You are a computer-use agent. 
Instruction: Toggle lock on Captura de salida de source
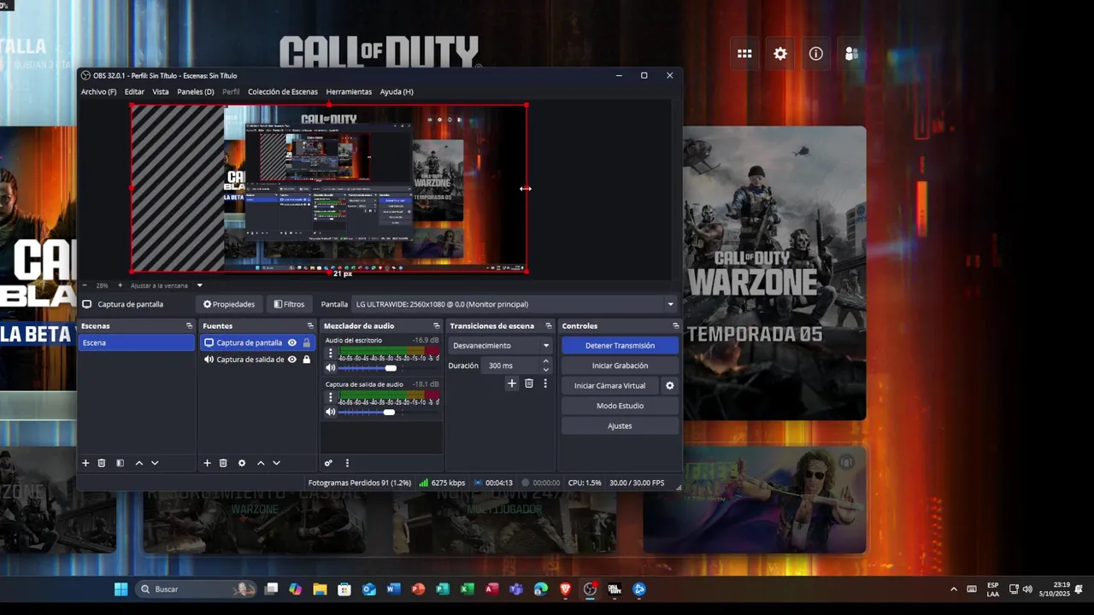point(307,360)
